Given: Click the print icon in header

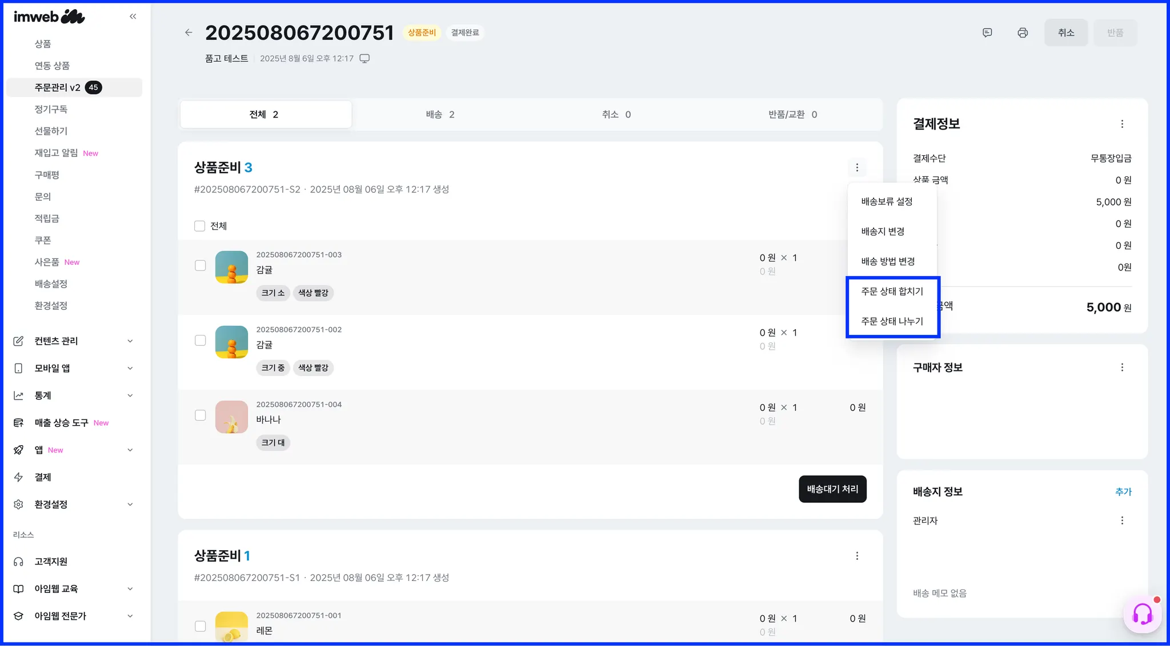Looking at the screenshot, I should 1023,33.
